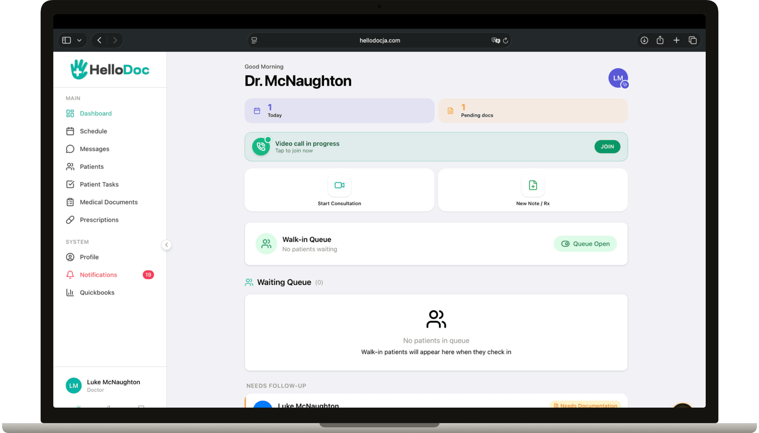Click the Patient Tasks checkbox icon
Image resolution: width=759 pixels, height=433 pixels.
pyautogui.click(x=70, y=184)
